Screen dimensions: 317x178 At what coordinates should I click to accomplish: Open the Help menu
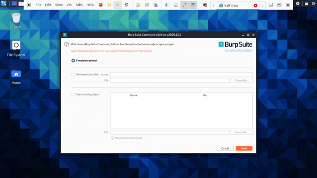pos(90,5)
